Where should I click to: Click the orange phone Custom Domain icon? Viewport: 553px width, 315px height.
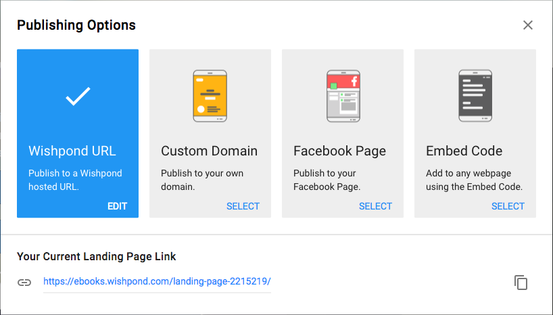coord(210,96)
